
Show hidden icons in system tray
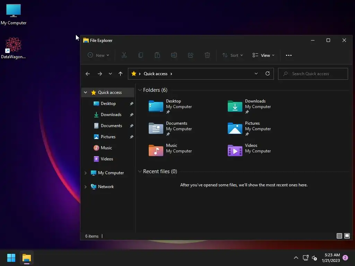point(296,258)
